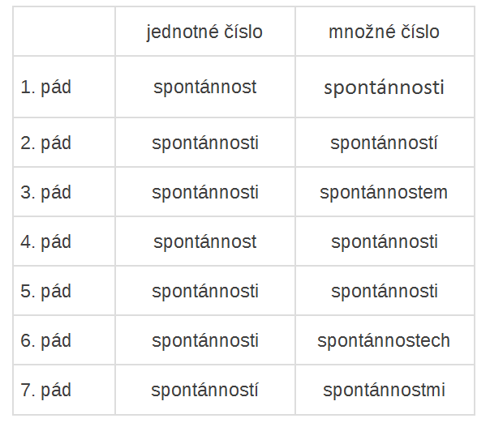Click the plural word 'spontánnostem'
This screenshot has height=427, width=490.
pos(384,192)
